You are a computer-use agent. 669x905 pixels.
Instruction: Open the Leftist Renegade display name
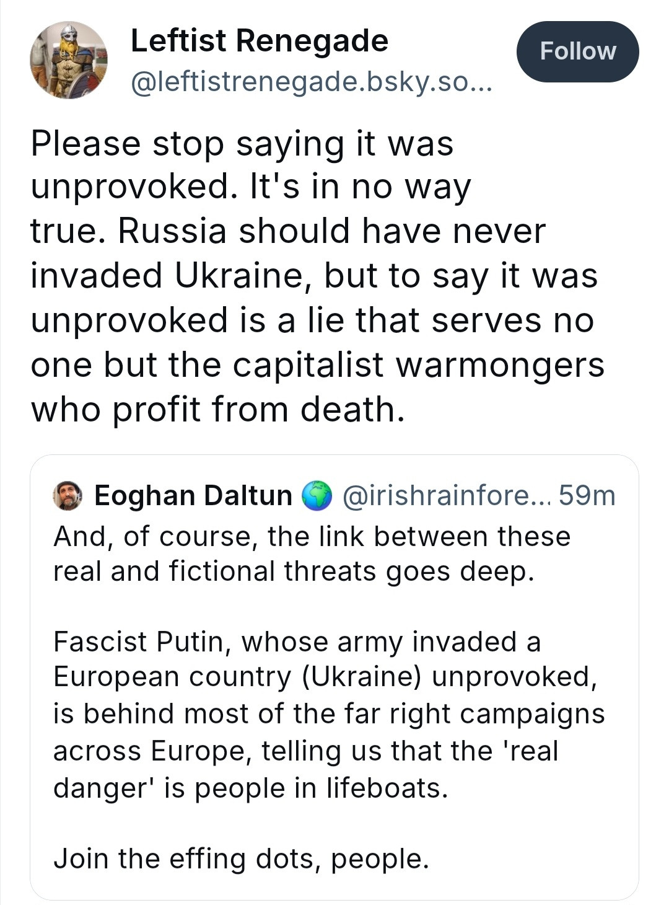point(260,41)
